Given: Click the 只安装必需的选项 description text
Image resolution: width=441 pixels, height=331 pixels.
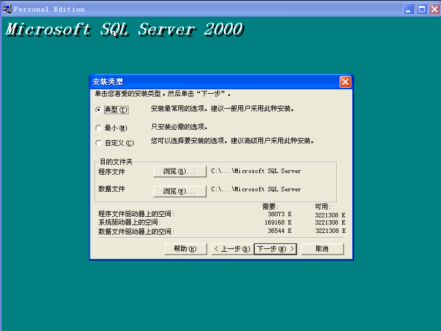Looking at the screenshot, I should click(x=179, y=127).
